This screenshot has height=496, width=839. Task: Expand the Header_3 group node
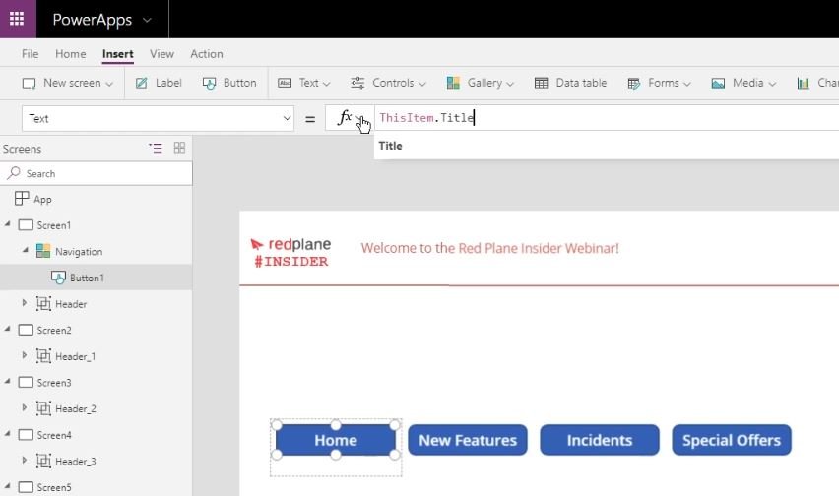pos(24,461)
